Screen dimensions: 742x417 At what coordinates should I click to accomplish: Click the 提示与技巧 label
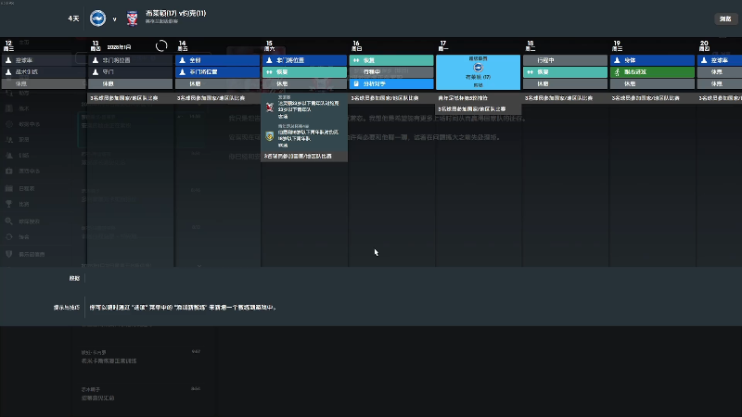(66, 308)
